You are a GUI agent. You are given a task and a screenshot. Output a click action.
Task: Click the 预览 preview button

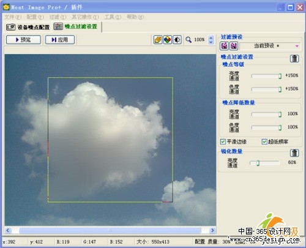click(23, 40)
